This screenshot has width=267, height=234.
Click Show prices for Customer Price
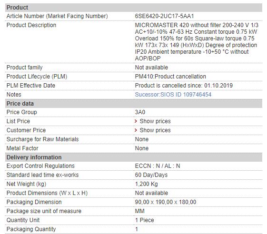[155, 130]
